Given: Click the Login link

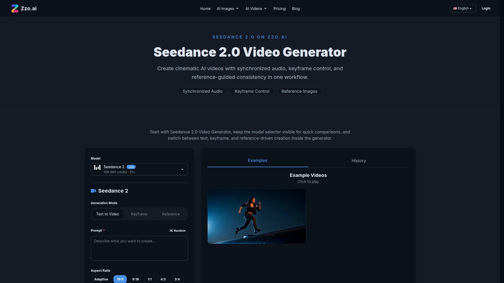Looking at the screenshot, I should (486, 8).
